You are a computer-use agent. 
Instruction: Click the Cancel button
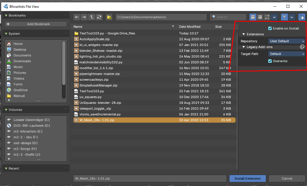[287, 178]
